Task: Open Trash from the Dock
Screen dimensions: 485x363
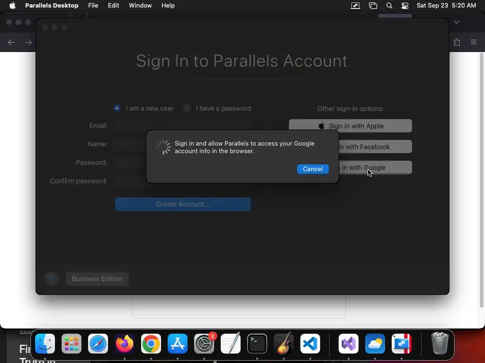Action: tap(440, 343)
